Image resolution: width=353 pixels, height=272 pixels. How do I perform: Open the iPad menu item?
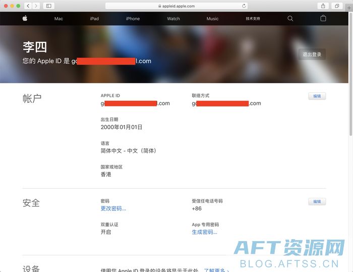(94, 19)
